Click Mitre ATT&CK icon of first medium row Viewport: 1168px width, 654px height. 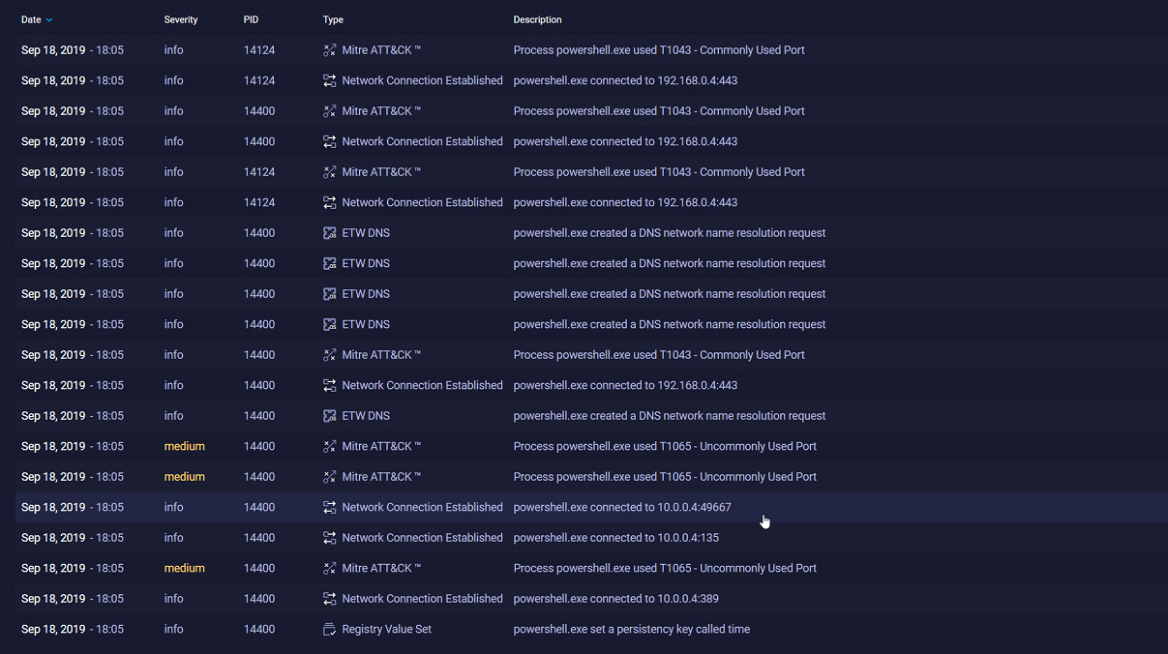(x=329, y=446)
